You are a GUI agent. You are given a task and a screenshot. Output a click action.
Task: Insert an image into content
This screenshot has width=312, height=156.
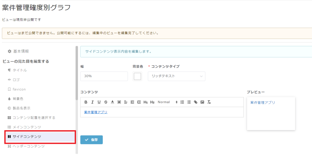202,102
